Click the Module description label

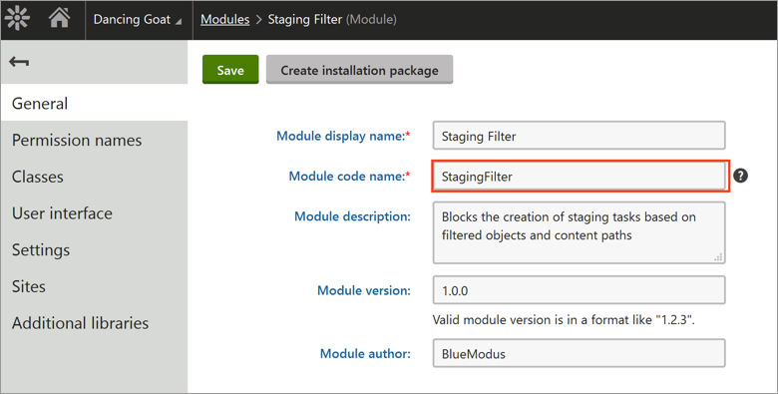click(352, 216)
